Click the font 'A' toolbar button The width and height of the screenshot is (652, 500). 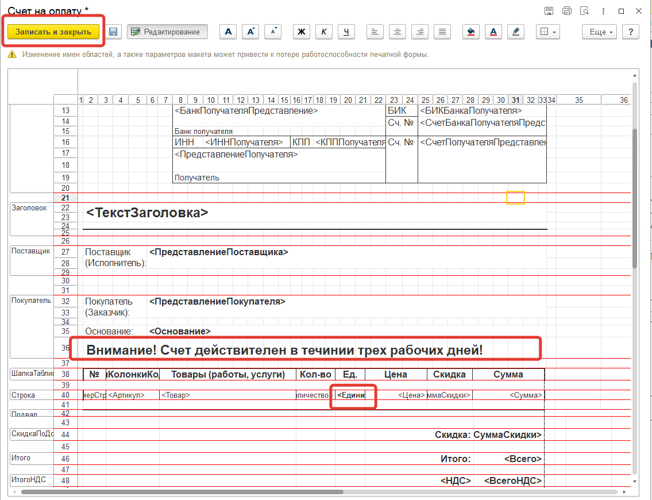pyautogui.click(x=228, y=32)
